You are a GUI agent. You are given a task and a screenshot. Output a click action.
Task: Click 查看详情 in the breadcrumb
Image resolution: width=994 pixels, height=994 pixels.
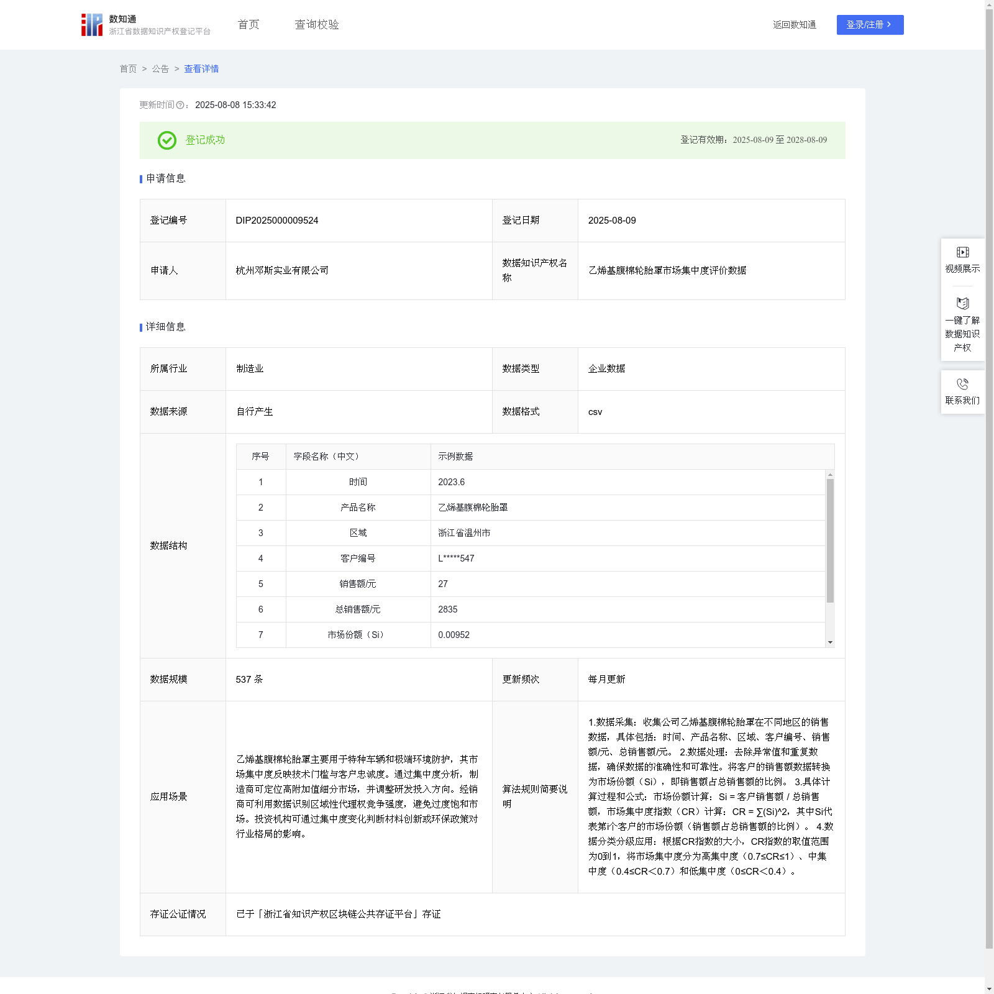[x=201, y=69]
